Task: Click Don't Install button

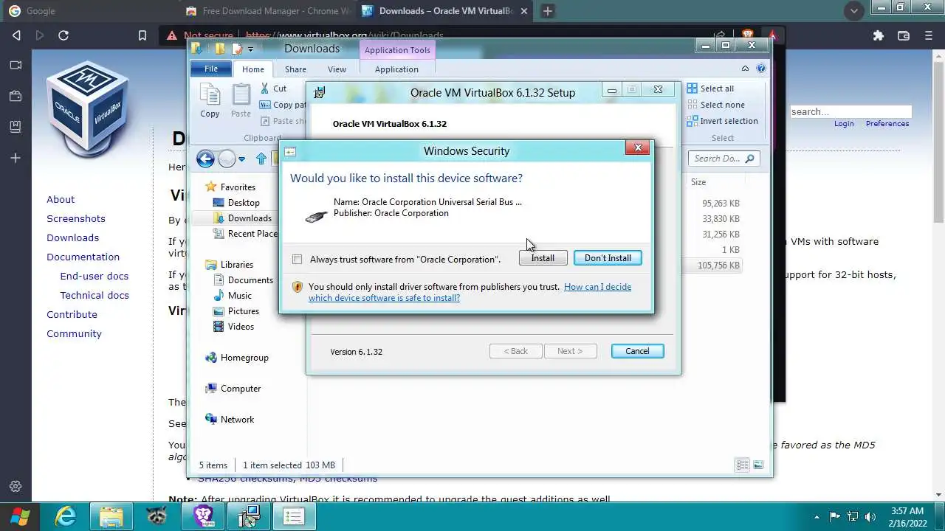Action: pos(608,258)
